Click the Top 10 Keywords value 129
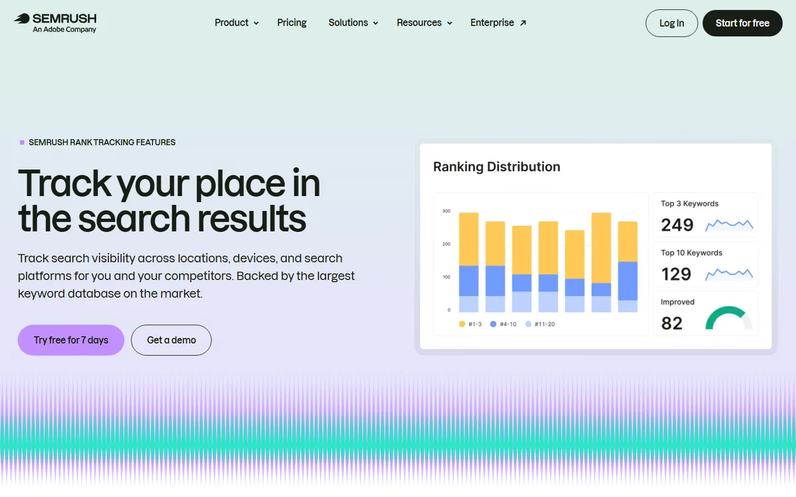The image size is (796, 497). pos(677,274)
